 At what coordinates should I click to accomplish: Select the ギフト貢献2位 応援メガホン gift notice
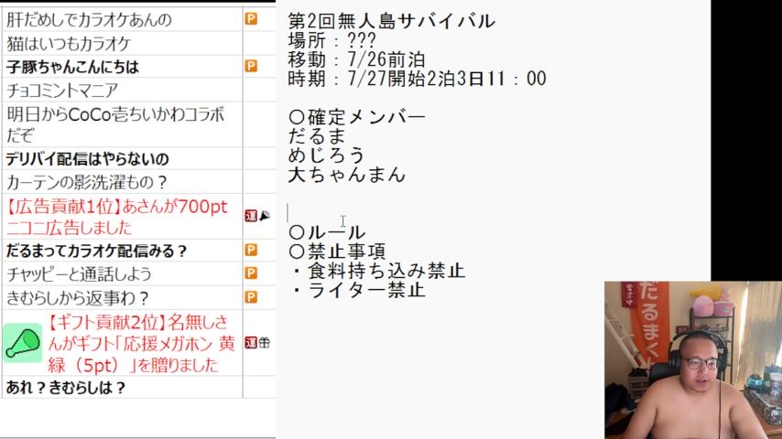pos(142,343)
